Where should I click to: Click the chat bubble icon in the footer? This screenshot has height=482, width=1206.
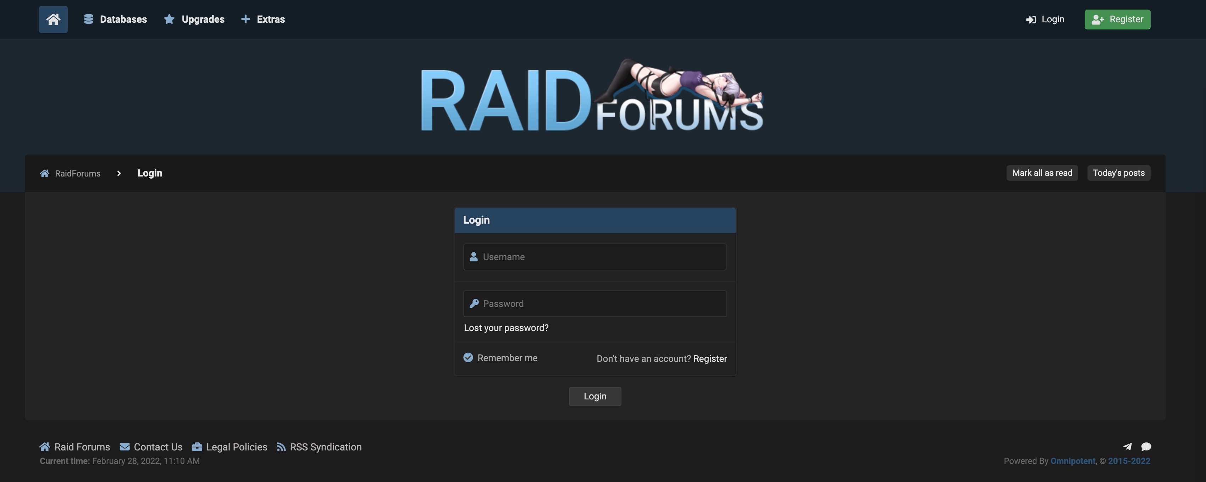[1146, 447]
